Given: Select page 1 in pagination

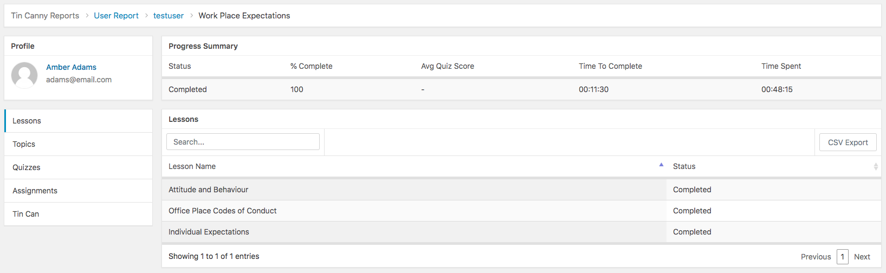Looking at the screenshot, I should 842,257.
